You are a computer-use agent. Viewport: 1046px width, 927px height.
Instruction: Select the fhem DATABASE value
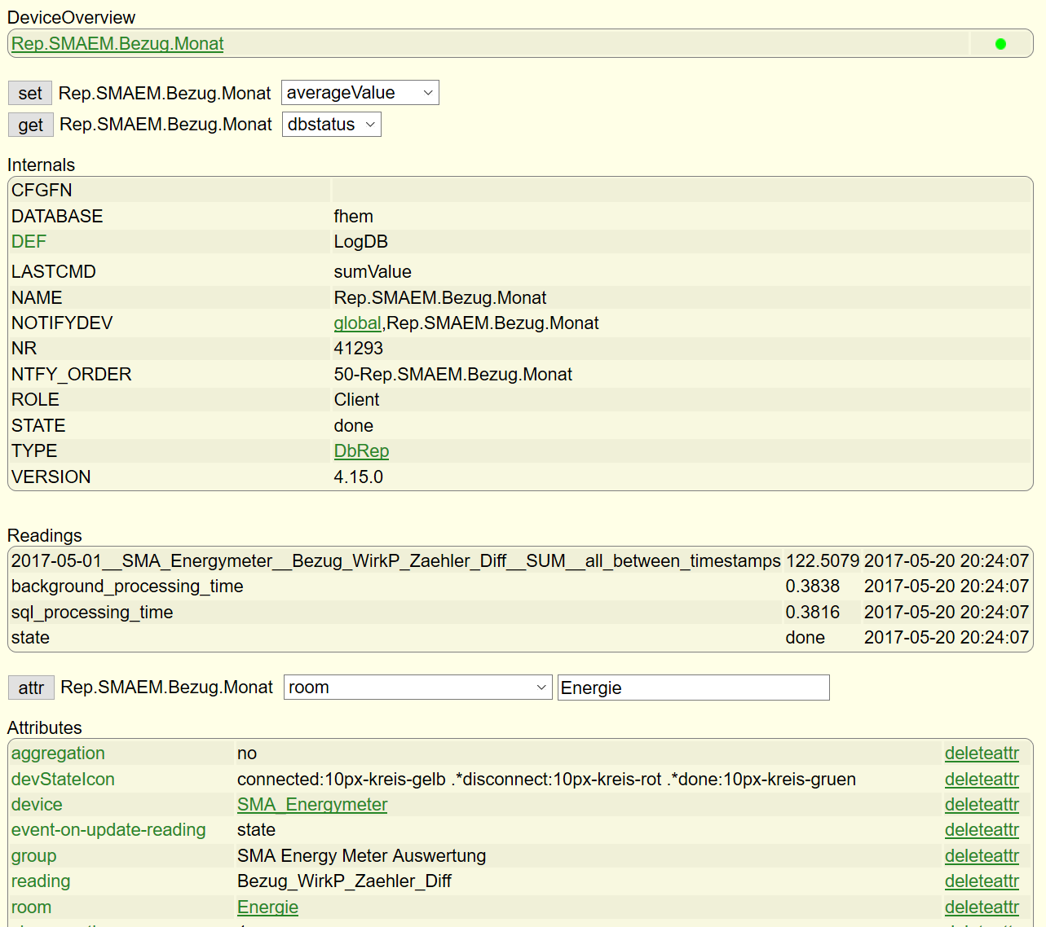click(354, 217)
